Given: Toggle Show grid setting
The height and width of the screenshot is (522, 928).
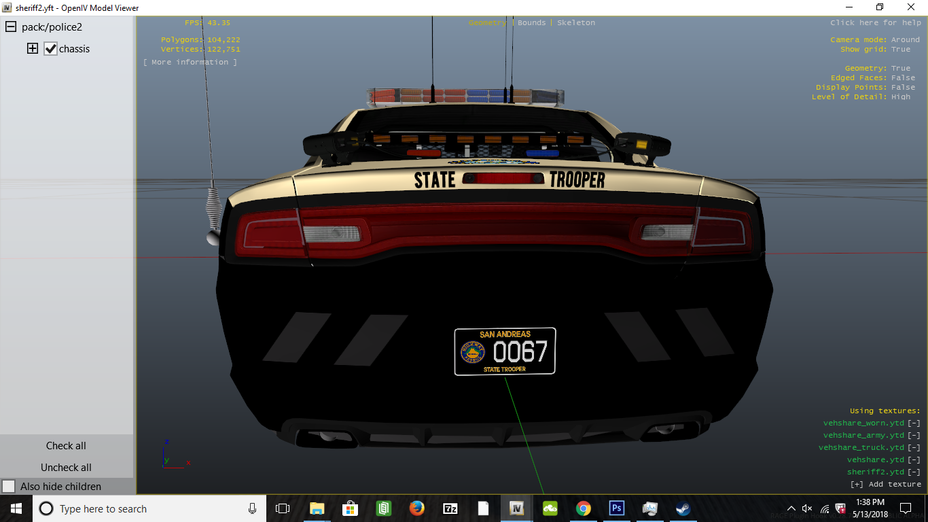Looking at the screenshot, I should tap(875, 50).
